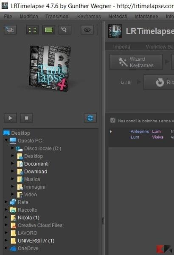Expand the Rete network node
Image resolution: width=174 pixels, height=255 pixels.
[6, 202]
